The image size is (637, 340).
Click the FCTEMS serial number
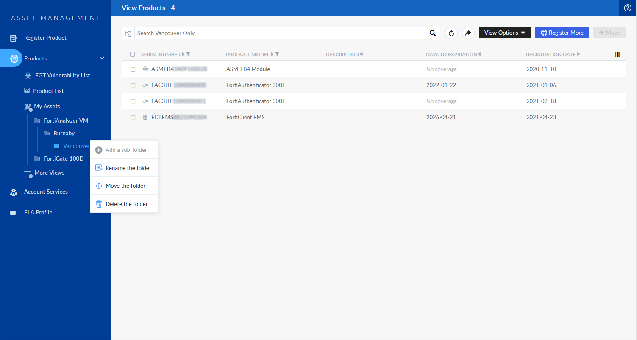[179, 117]
